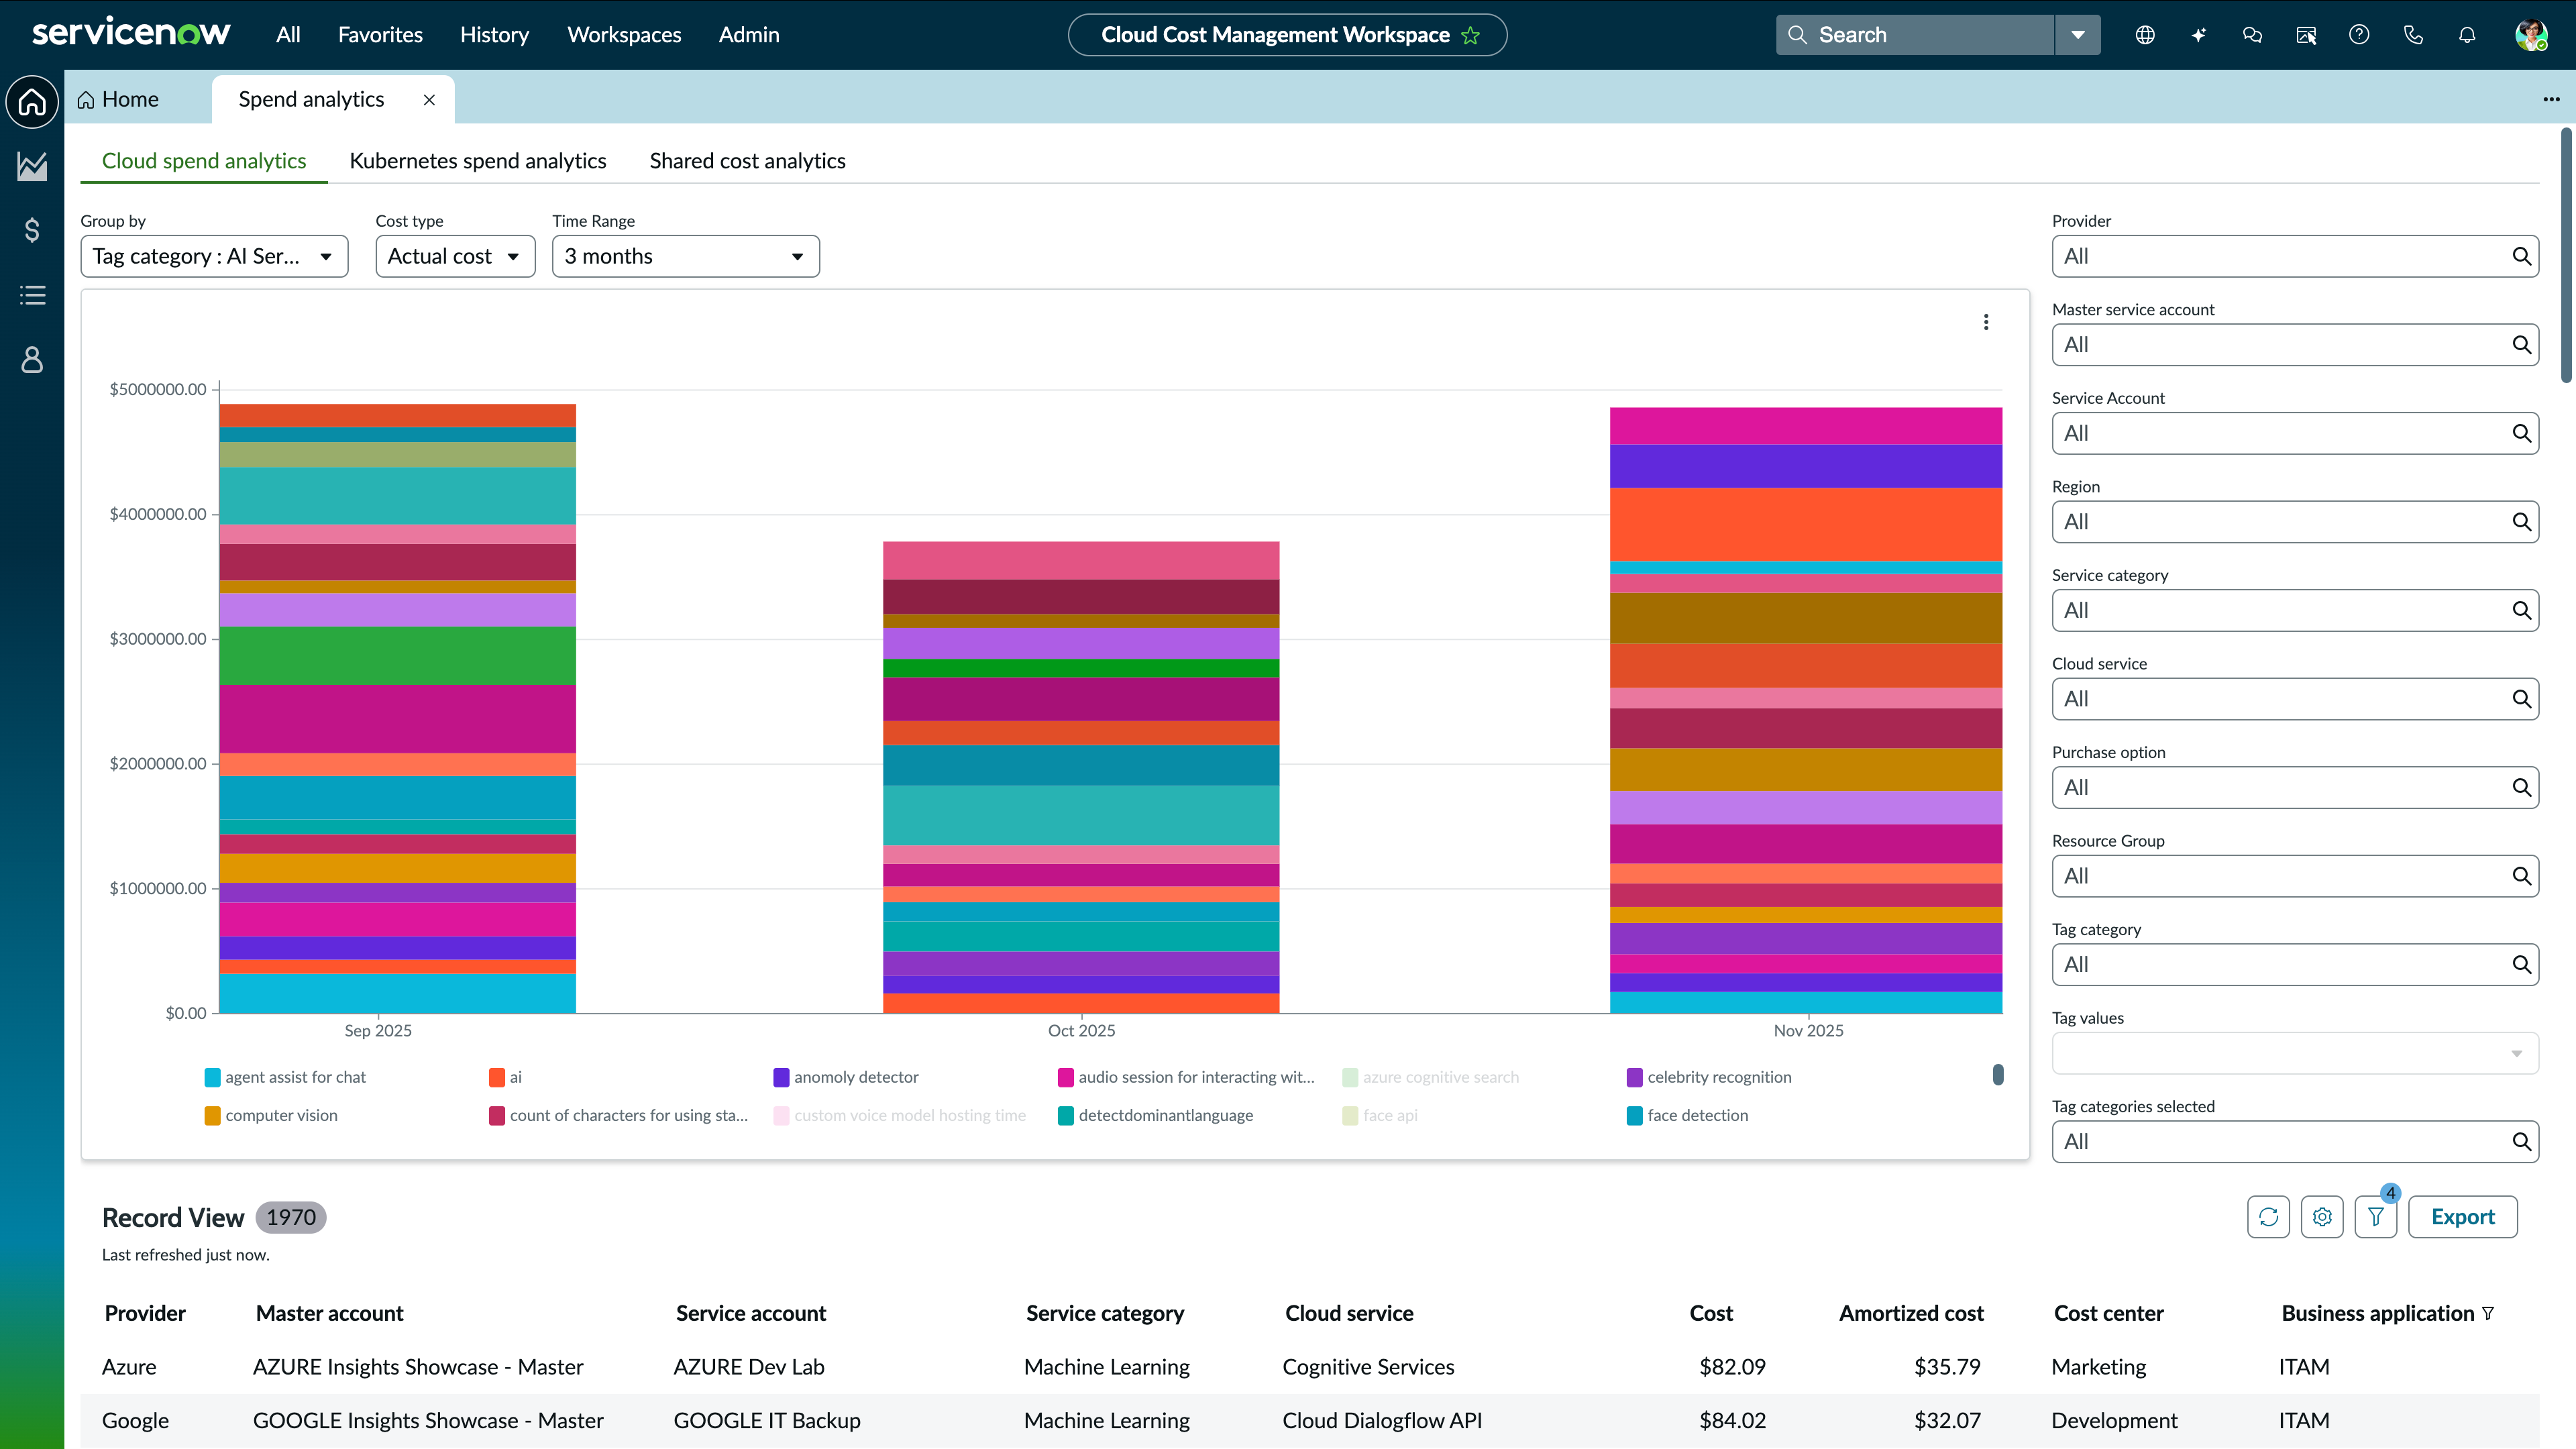
Task: Expand the Time Range 3 months dropdown
Action: (685, 256)
